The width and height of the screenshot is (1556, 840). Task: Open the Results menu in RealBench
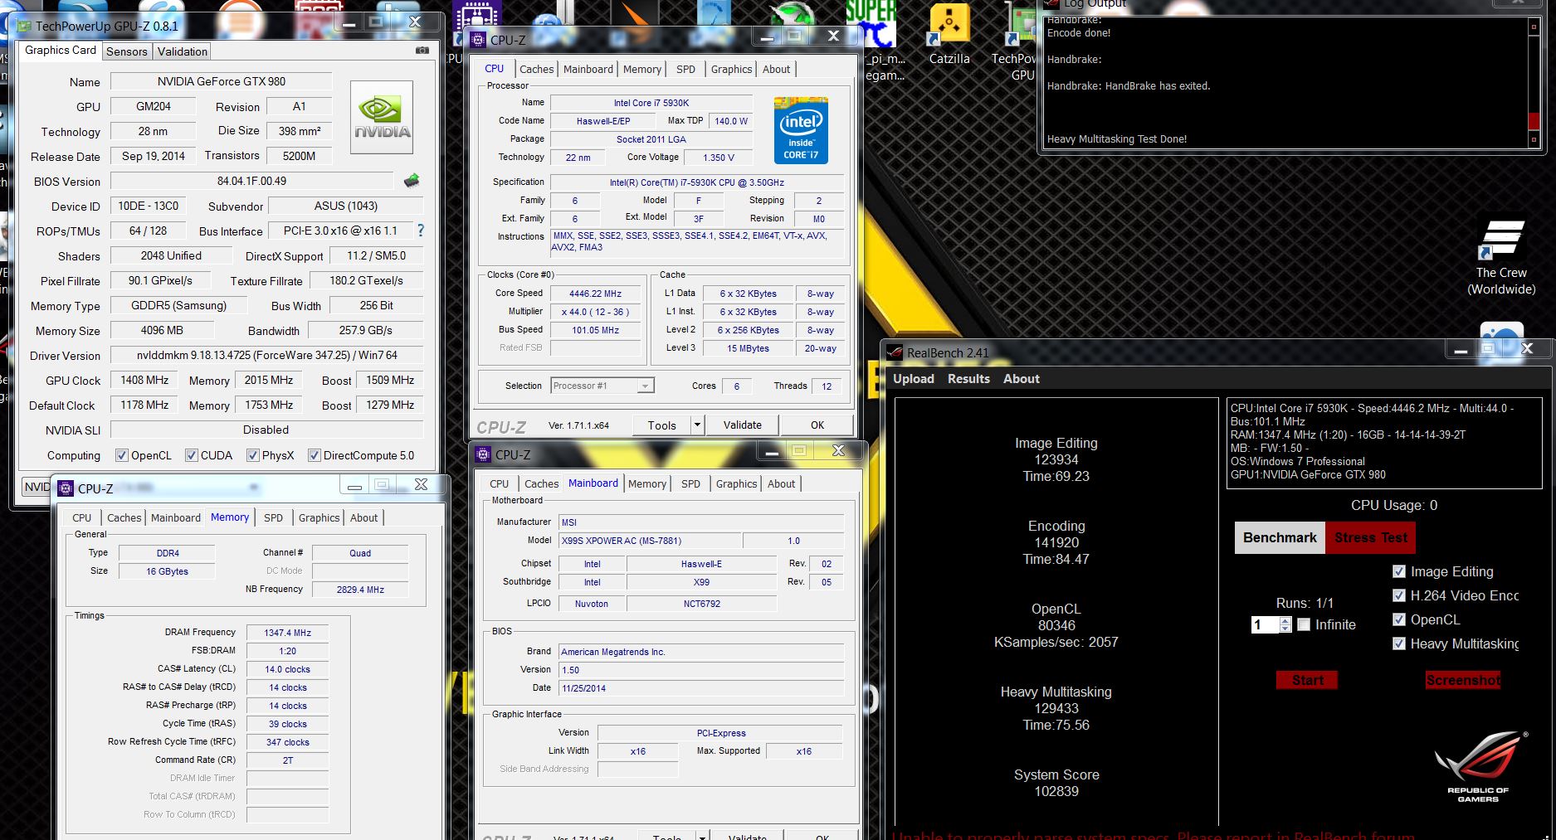pyautogui.click(x=968, y=379)
